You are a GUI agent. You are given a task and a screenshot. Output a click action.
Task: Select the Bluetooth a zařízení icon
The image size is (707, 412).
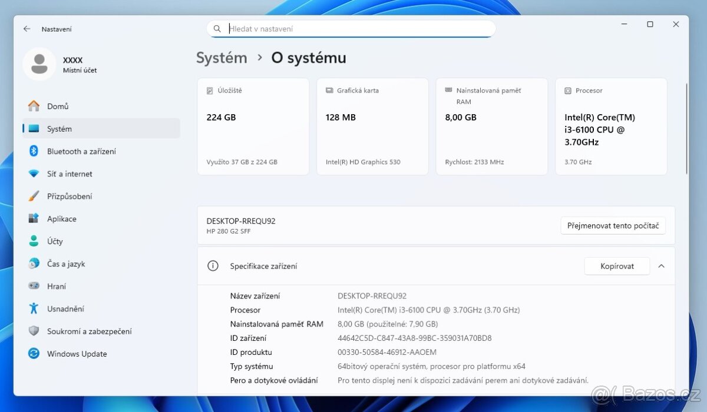coord(34,151)
